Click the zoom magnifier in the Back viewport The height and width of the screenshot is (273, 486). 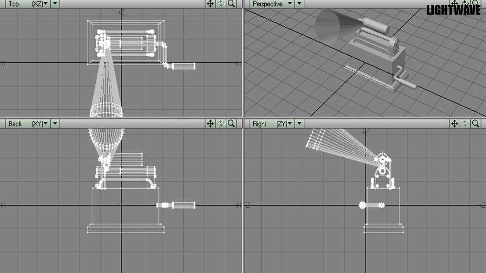tap(231, 123)
